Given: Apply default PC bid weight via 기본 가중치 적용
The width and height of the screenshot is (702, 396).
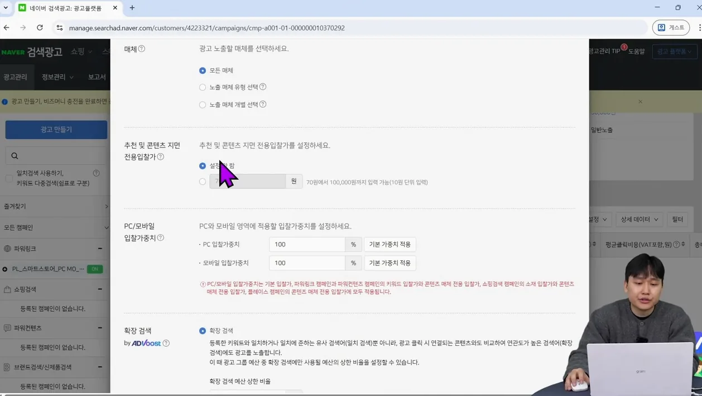Looking at the screenshot, I should [x=390, y=244].
